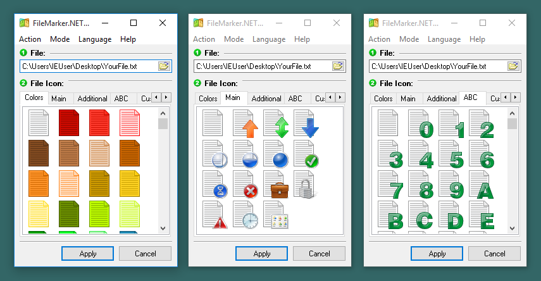The width and height of the screenshot is (541, 281).
Task: Open Action menu in left window
Action: click(30, 39)
